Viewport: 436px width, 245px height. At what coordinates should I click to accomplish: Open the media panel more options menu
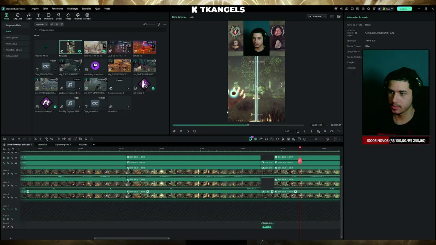(164, 24)
